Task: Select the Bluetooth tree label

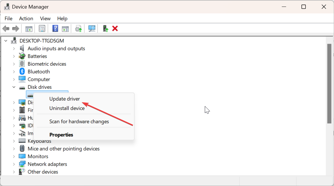Action: click(x=39, y=72)
